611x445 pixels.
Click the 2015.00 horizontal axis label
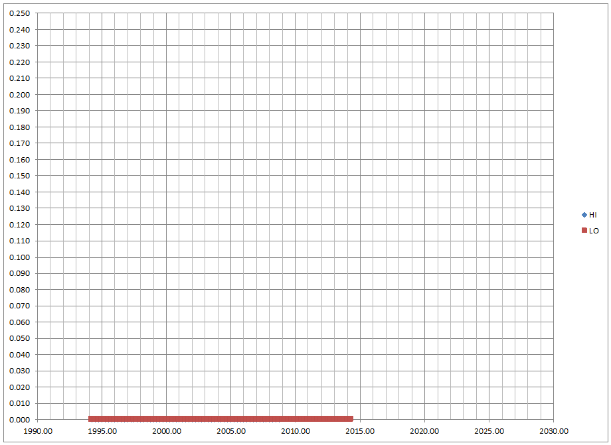click(360, 431)
